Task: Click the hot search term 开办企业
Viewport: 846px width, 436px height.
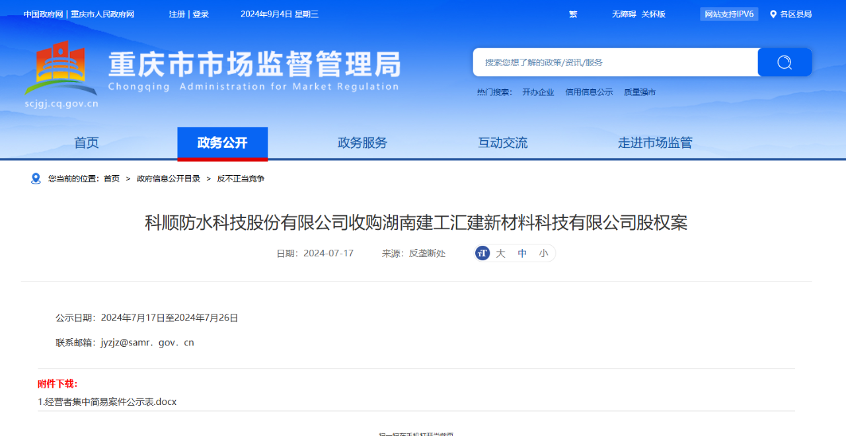Action: 538,92
